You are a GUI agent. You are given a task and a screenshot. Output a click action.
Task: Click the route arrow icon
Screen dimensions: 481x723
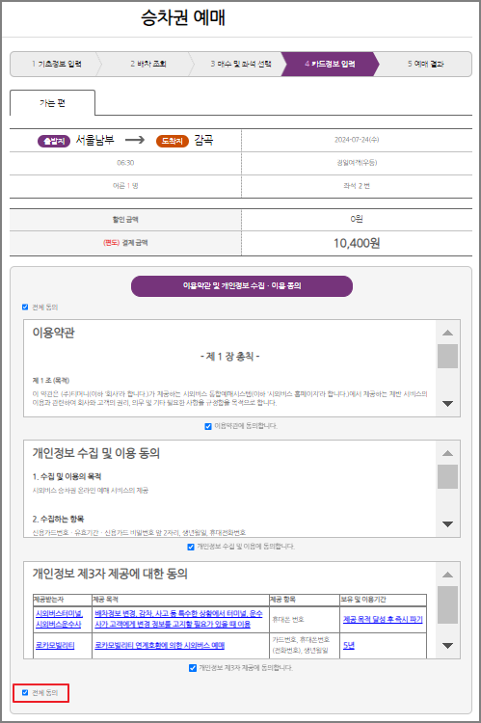pos(135,140)
